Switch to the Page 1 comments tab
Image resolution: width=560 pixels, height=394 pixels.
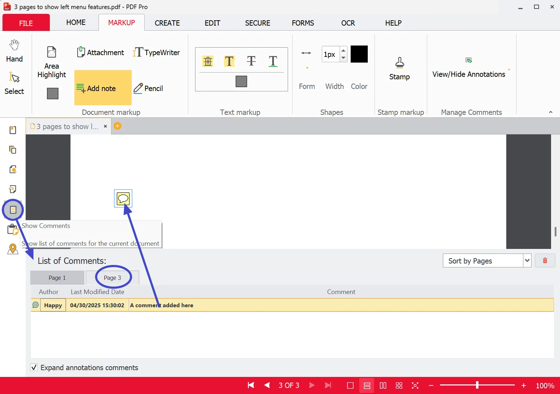[x=57, y=278]
